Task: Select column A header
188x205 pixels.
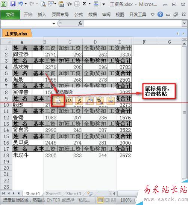Action: pyautogui.click(x=22, y=42)
